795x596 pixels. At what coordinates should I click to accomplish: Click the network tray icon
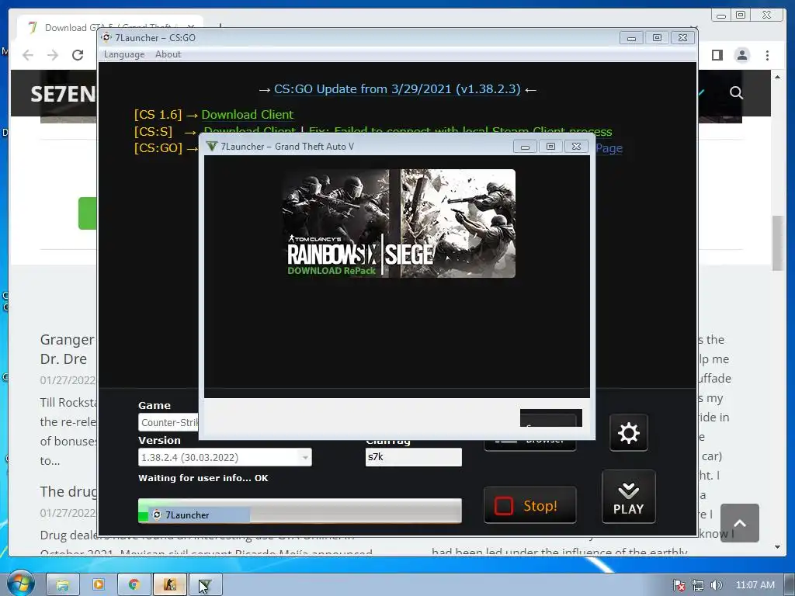698,585
